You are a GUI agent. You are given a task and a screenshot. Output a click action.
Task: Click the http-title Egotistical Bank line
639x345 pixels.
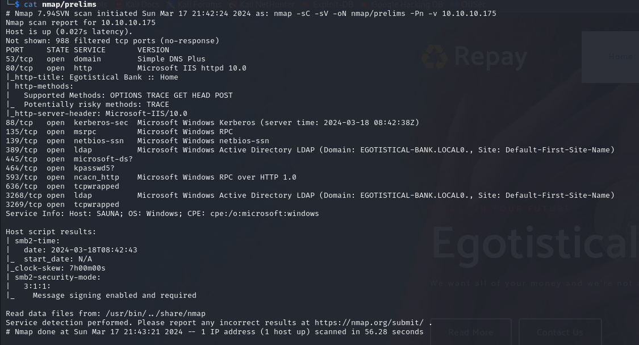92,77
